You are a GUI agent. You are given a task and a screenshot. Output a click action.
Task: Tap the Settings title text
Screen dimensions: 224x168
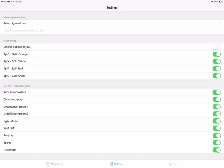(x=112, y=8)
